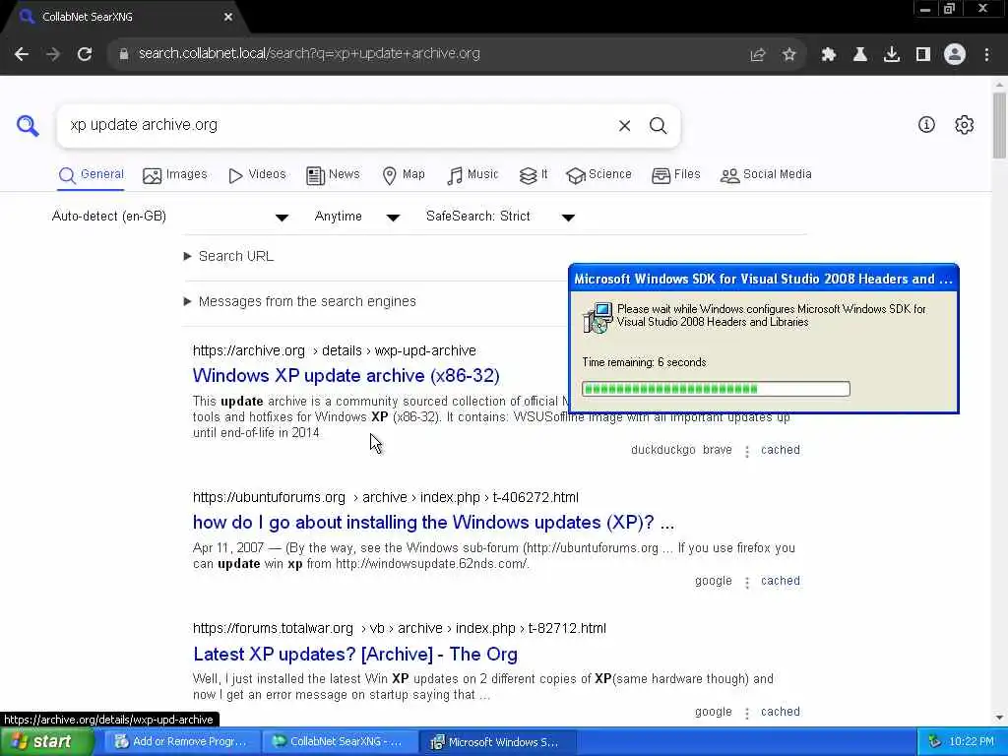Open the Chrome profile avatar
The width and height of the screenshot is (1008, 756).
(x=955, y=55)
